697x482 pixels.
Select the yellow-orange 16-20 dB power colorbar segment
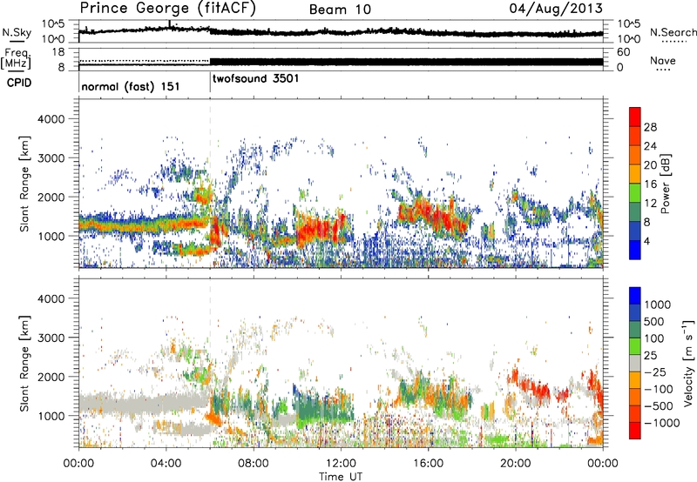[x=635, y=174]
